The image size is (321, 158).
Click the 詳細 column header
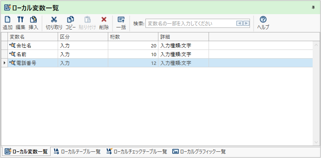click(183, 37)
